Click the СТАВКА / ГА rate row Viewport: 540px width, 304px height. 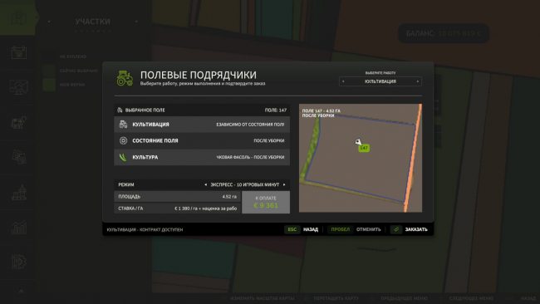177,208
